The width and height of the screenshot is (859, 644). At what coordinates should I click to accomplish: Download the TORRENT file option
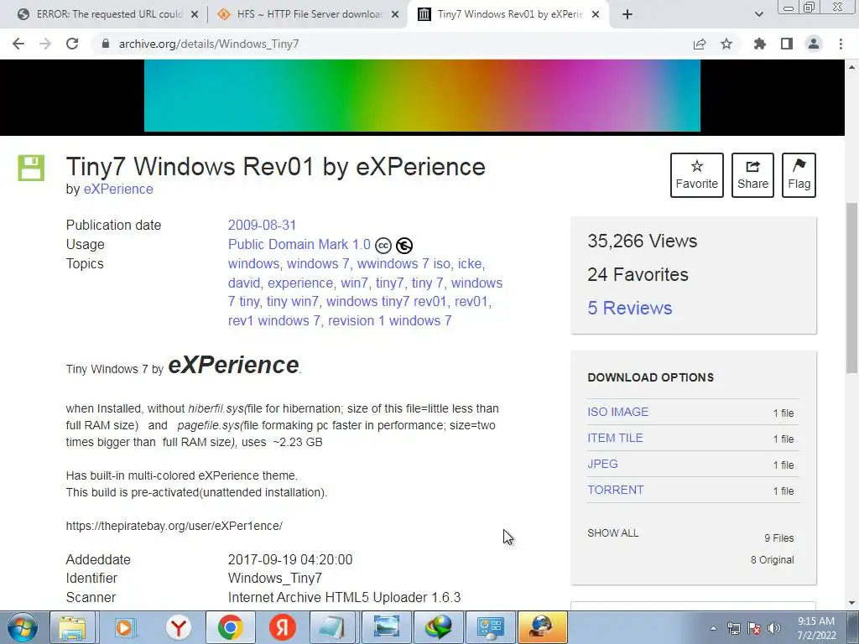tap(615, 490)
